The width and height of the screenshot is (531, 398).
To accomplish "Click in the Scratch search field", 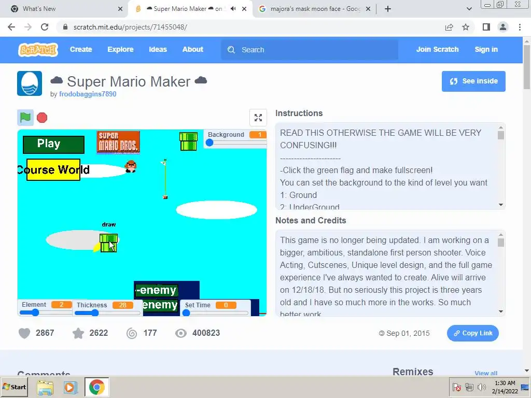I will click(x=310, y=50).
